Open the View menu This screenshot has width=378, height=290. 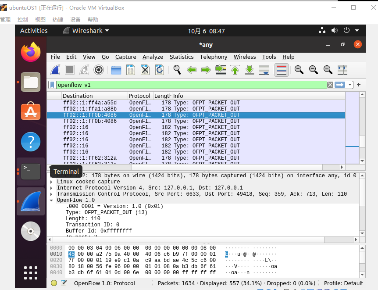[89, 57]
